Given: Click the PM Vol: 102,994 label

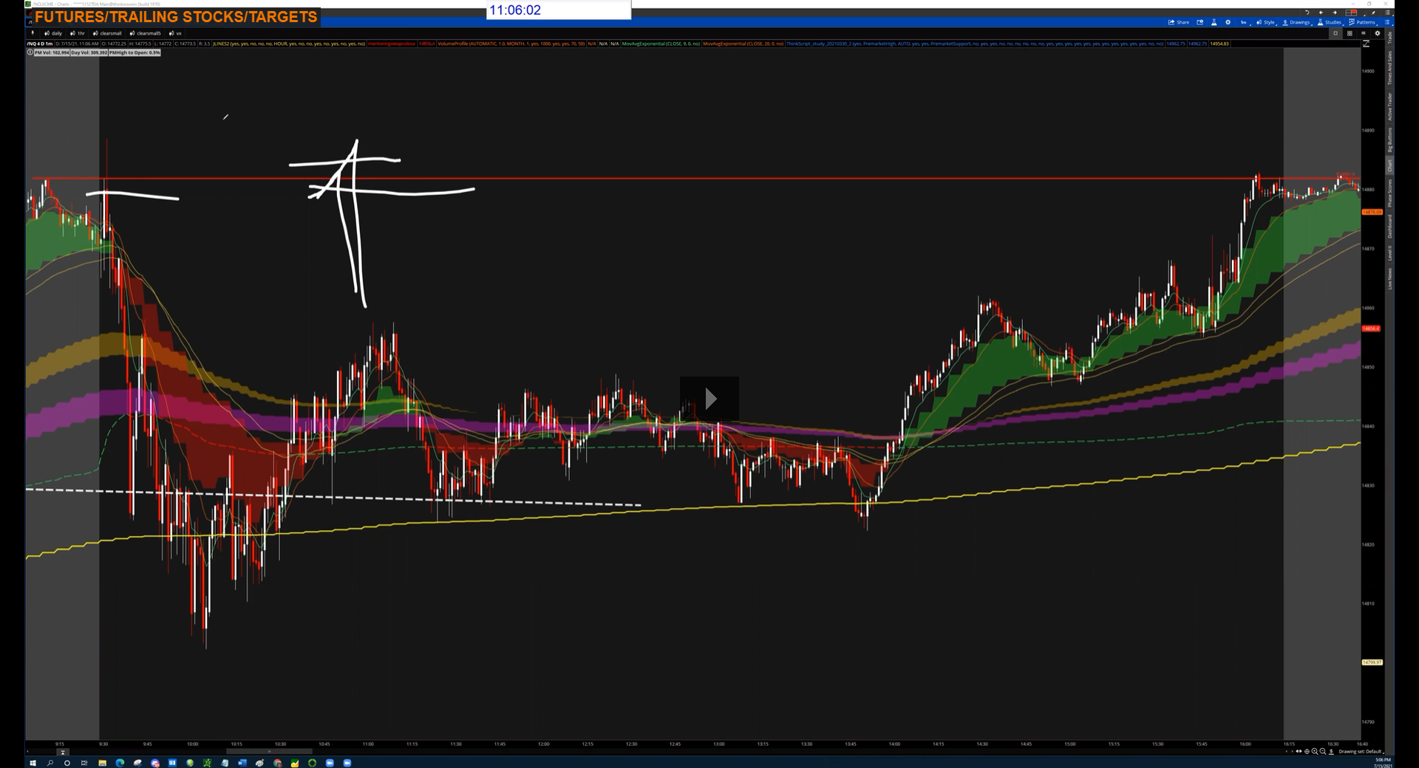Looking at the screenshot, I should (x=52, y=52).
